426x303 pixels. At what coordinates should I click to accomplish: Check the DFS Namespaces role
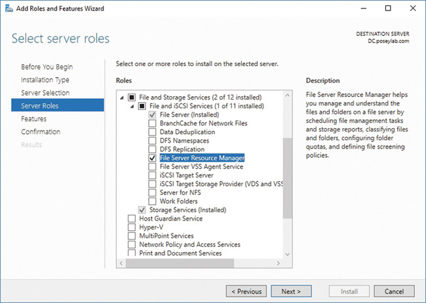153,141
